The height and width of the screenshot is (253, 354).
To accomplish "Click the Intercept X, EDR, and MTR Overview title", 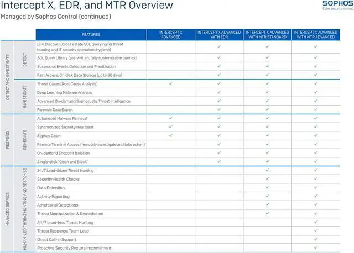I will click(86, 6).
